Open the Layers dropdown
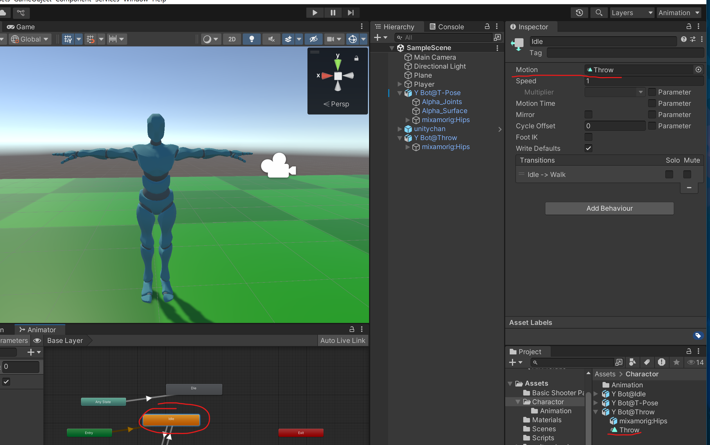This screenshot has height=445, width=710. [632, 13]
